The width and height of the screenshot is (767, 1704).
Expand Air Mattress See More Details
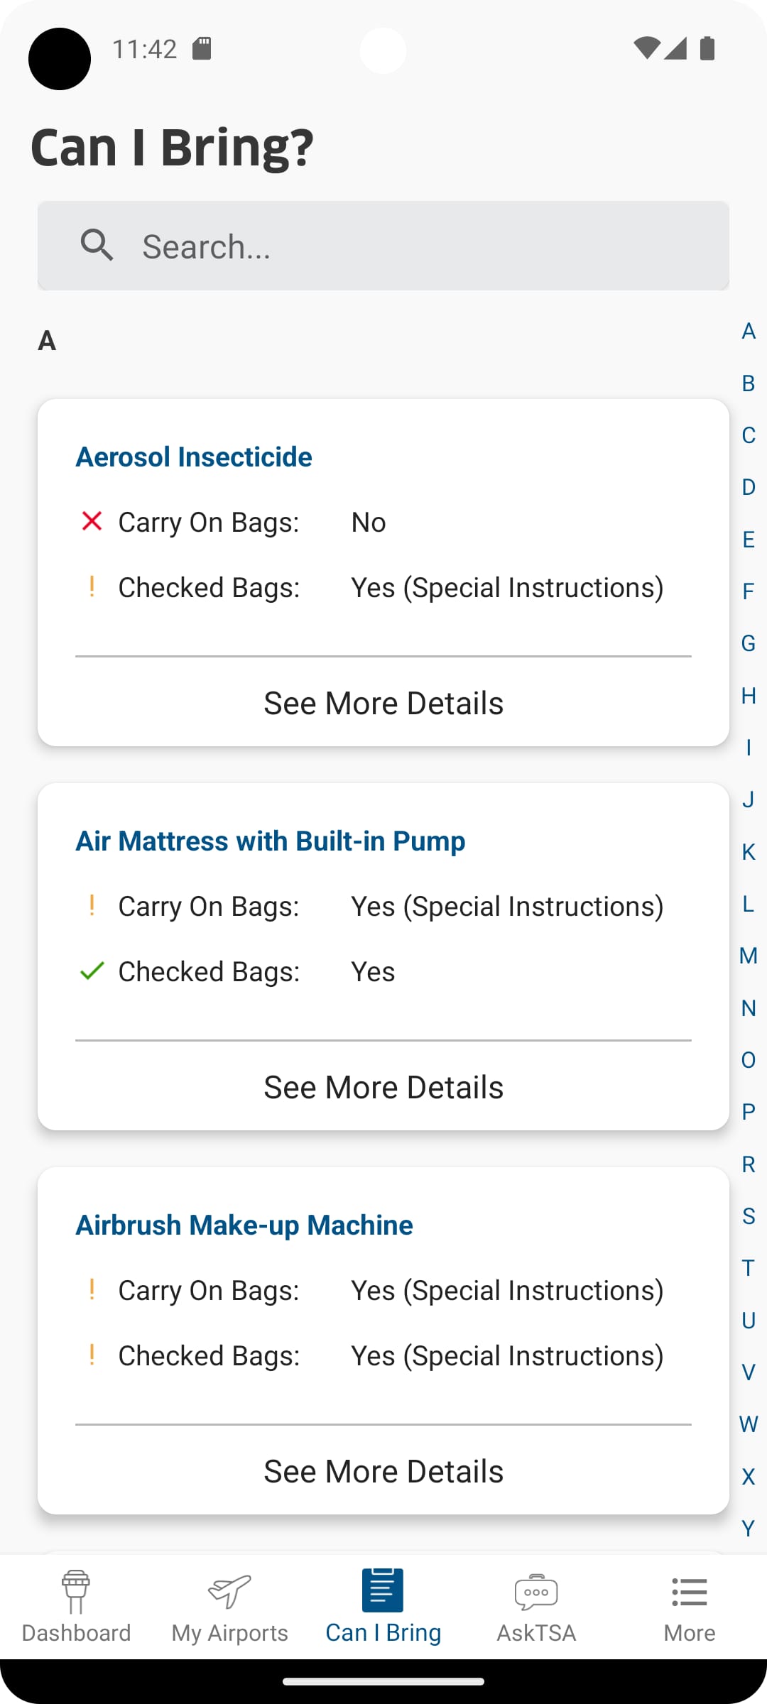coord(383,1088)
